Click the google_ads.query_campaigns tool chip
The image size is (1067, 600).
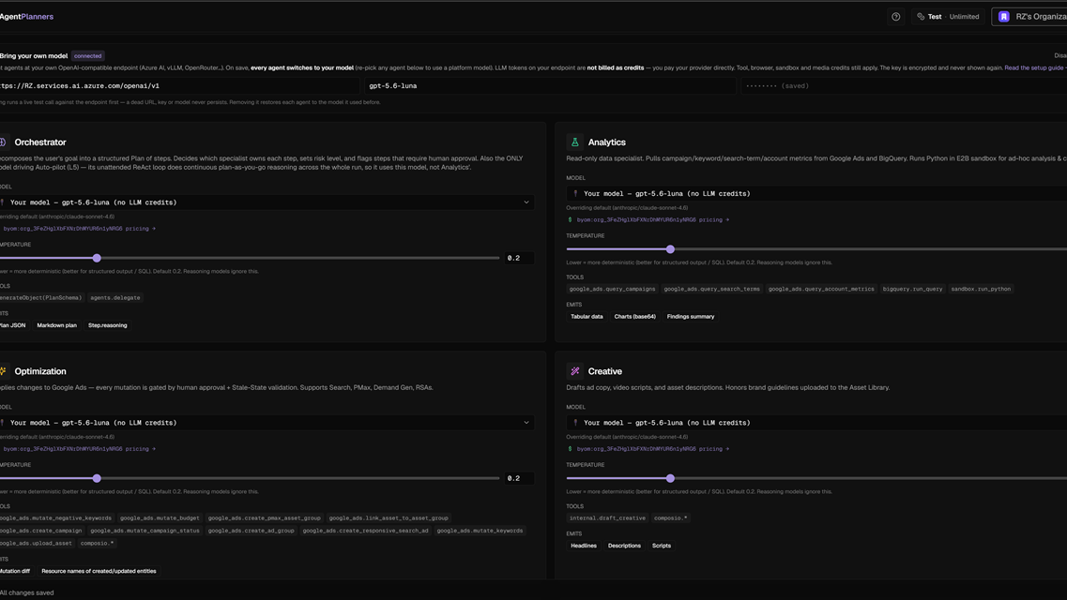pos(612,289)
